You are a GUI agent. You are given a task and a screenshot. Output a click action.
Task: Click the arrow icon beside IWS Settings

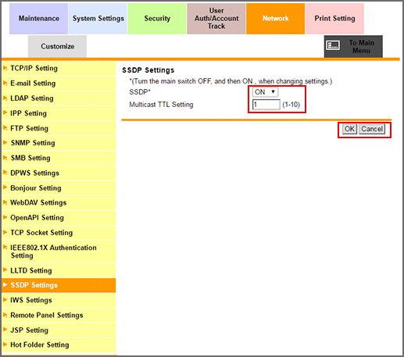[x=5, y=300]
